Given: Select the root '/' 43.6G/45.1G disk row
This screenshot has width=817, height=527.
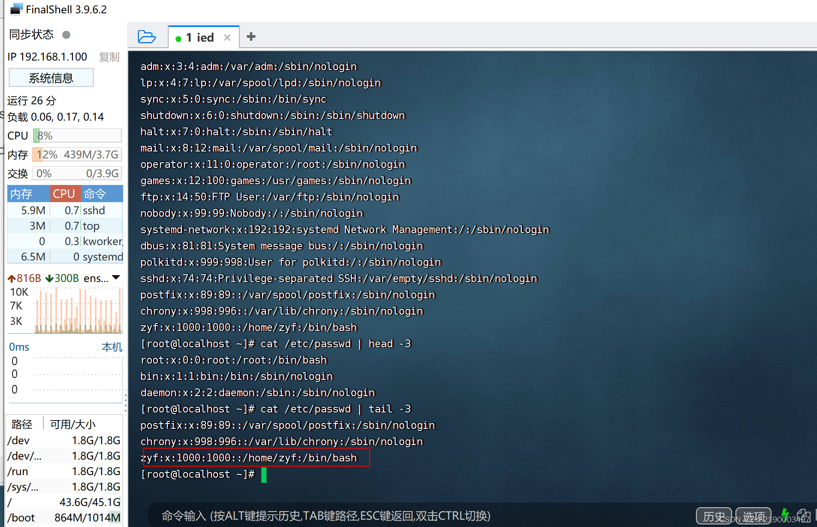Looking at the screenshot, I should click(64, 502).
